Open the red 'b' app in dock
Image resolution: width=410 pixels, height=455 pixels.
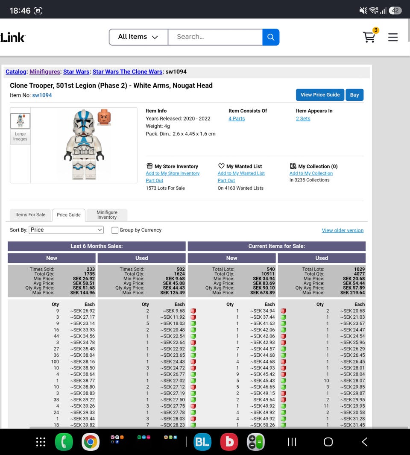coord(229,442)
